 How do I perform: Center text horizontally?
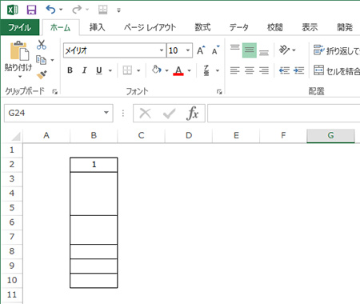click(250, 70)
